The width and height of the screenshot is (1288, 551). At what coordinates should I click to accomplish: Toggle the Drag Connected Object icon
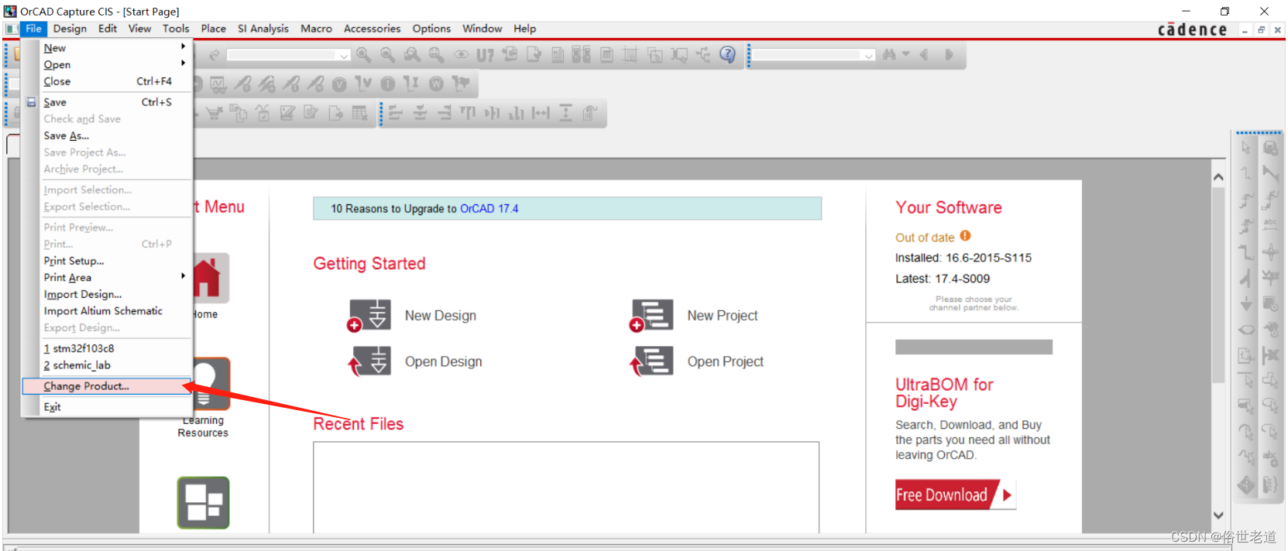pyautogui.click(x=679, y=55)
